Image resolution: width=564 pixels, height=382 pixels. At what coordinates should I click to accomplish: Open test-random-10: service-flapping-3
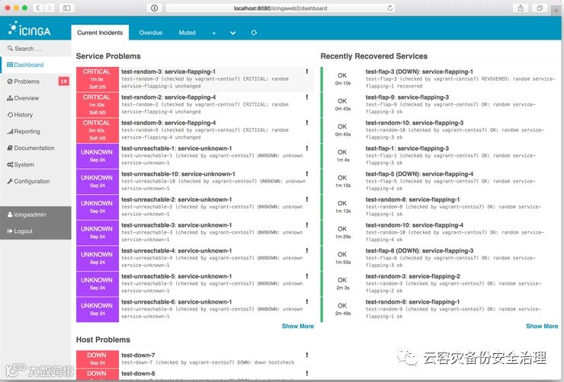(x=415, y=123)
